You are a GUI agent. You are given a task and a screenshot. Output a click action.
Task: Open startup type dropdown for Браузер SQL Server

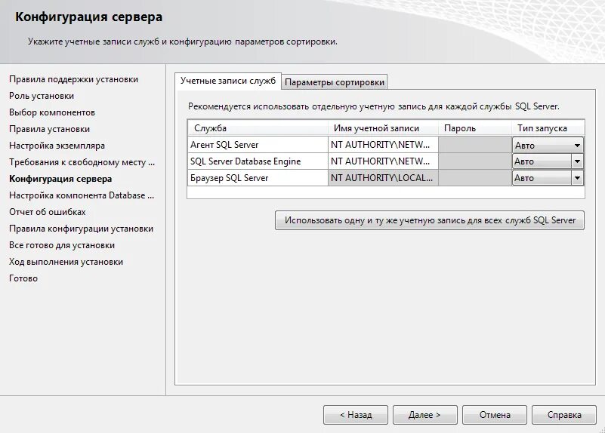(548, 178)
